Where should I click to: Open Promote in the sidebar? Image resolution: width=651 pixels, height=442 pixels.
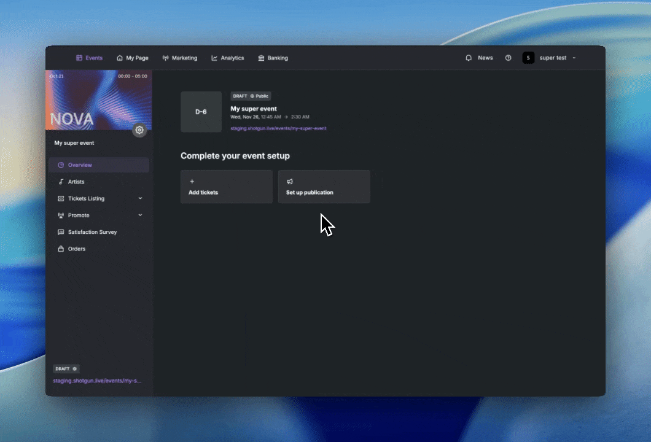99,215
